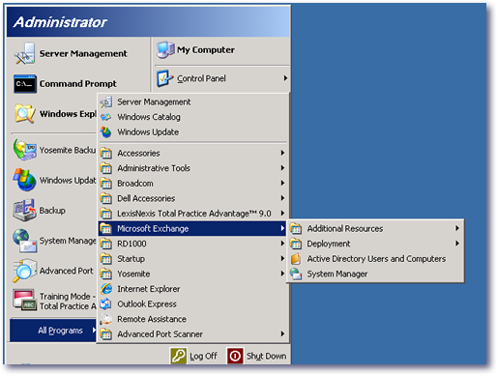Screen dimensions: 497x375
Task: Click the Internet Explorer icon
Action: (x=106, y=289)
